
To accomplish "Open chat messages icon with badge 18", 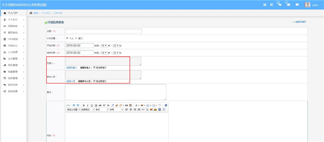I will (x=280, y=5).
